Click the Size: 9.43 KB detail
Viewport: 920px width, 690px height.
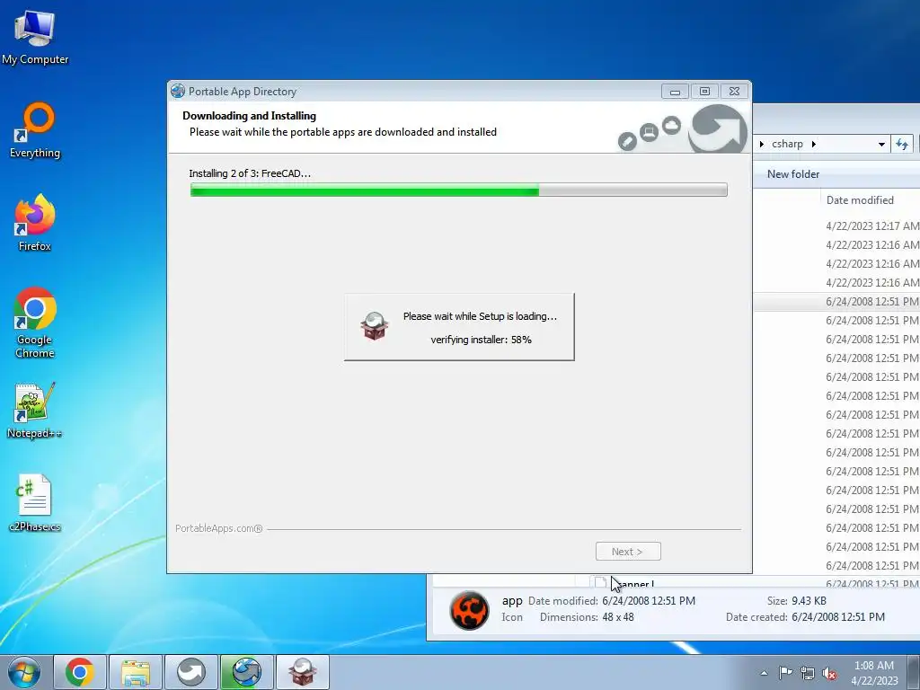point(796,601)
